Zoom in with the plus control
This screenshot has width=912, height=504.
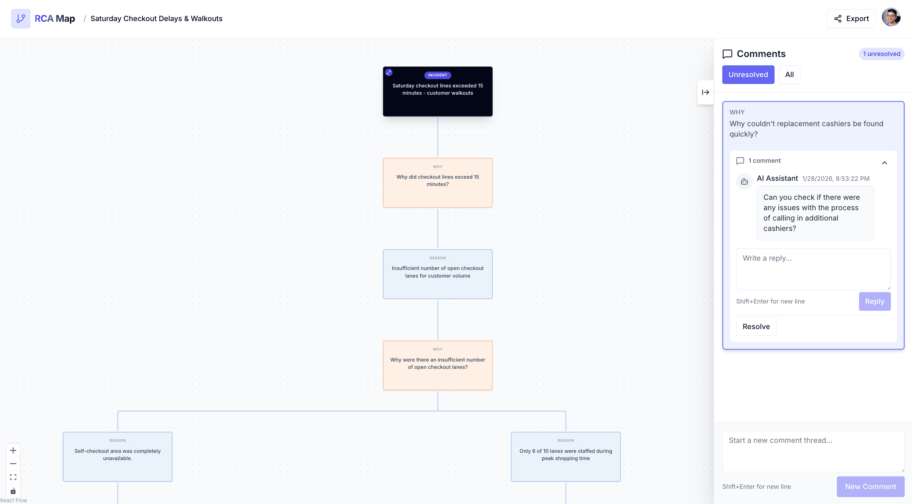(13, 450)
